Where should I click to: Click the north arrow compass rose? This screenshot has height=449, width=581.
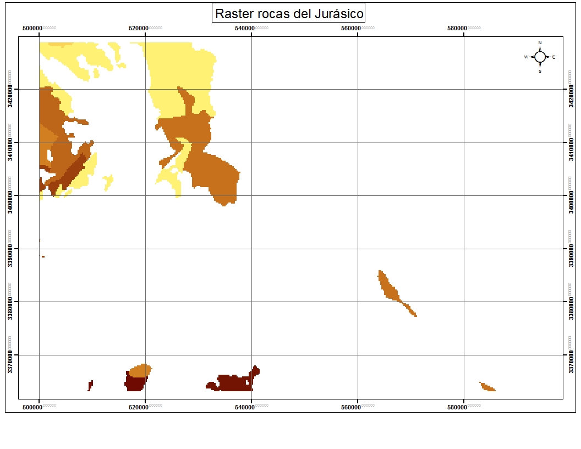point(540,57)
